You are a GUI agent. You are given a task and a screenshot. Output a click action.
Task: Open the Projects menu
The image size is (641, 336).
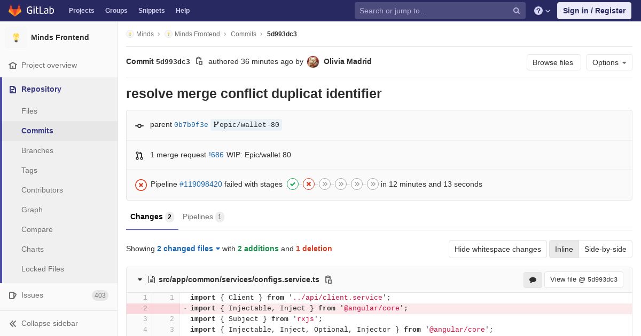pos(81,10)
